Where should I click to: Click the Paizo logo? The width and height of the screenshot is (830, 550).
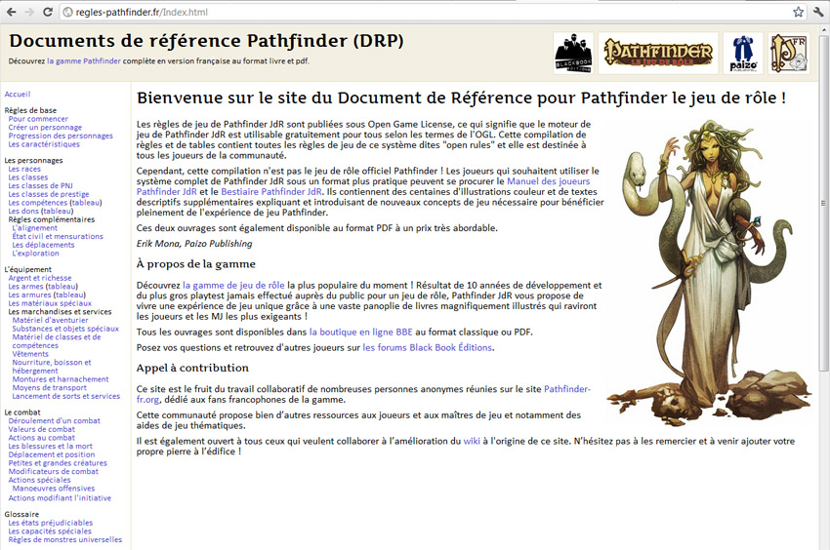pos(742,54)
